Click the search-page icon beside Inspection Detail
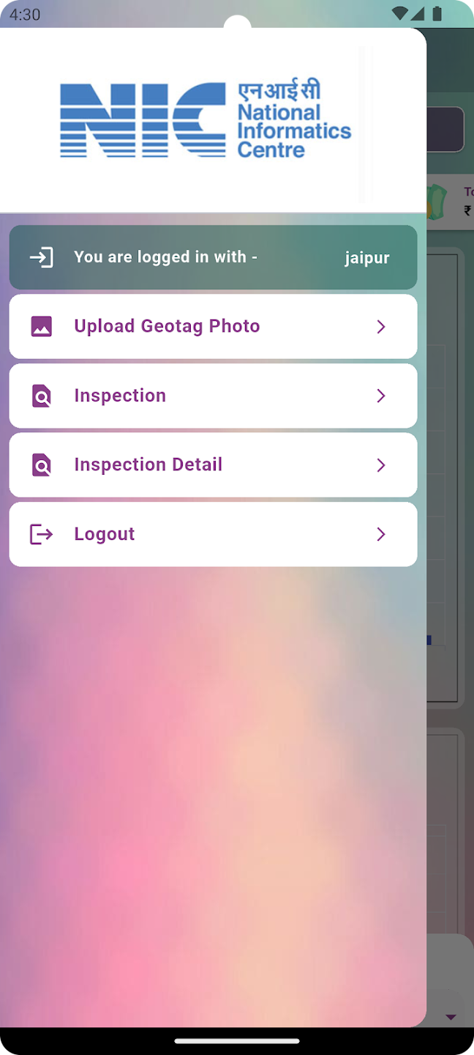This screenshot has width=474, height=1055. coord(42,465)
